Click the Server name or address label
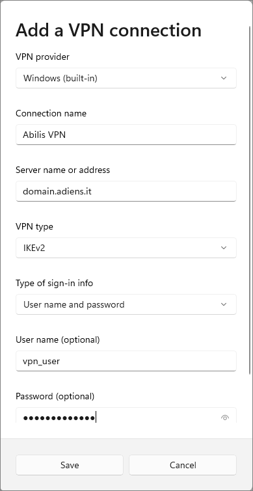Image resolution: width=253 pixels, height=491 pixels. (62, 170)
